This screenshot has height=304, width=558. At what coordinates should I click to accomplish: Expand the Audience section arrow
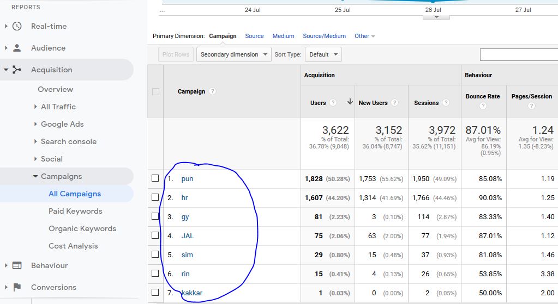5,48
